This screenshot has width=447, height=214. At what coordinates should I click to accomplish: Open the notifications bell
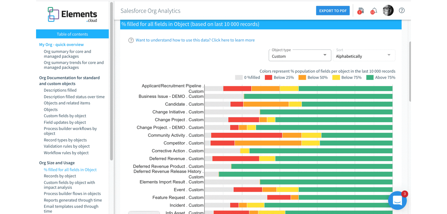coord(374,11)
